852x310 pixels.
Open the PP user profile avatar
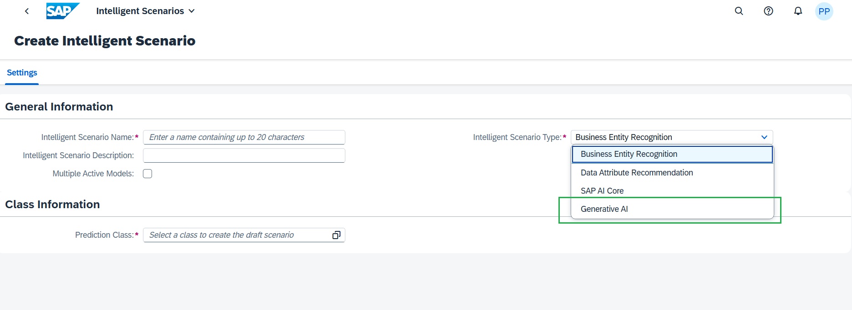824,11
